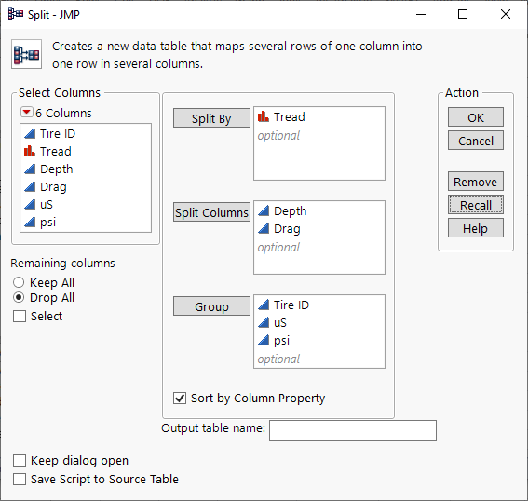Minimize the Split - JMP window
This screenshot has width=528, height=501.
[x=421, y=14]
